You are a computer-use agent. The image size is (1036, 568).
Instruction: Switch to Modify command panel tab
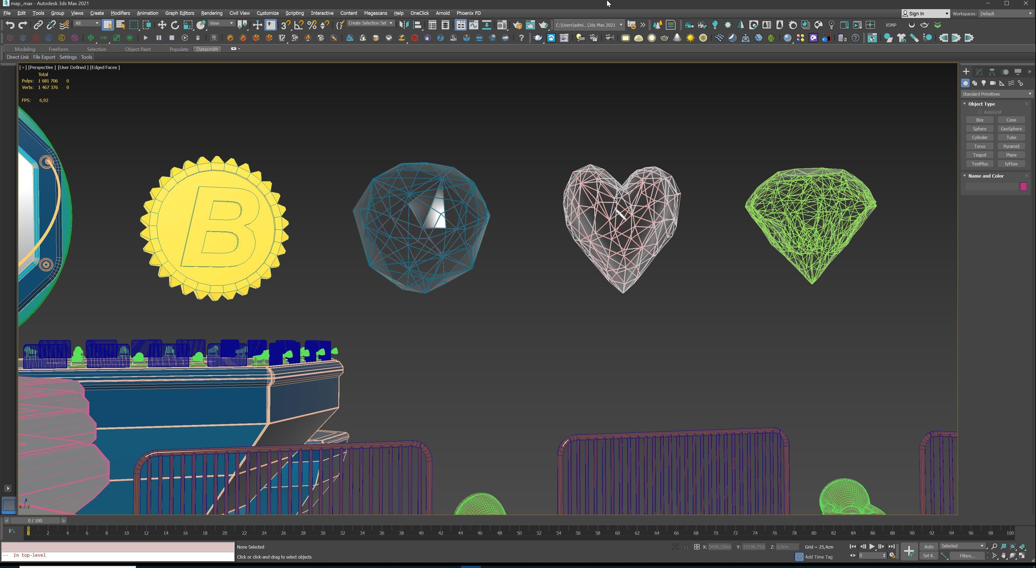(979, 72)
